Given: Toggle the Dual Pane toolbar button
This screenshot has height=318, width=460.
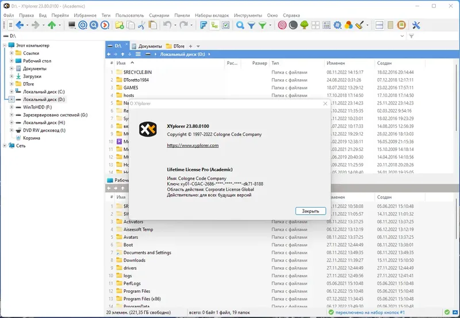Looking at the screenshot, I should (379, 25).
